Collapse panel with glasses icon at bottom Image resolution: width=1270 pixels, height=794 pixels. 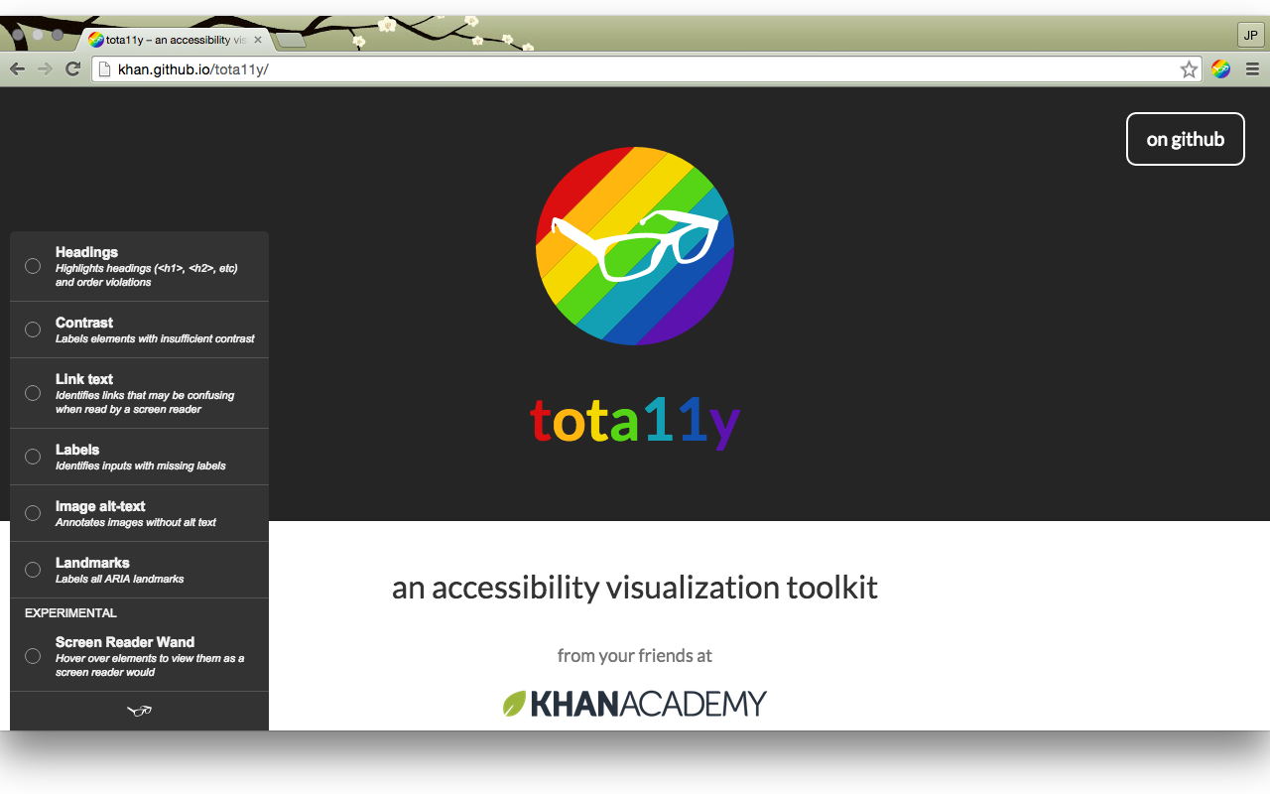[139, 711]
